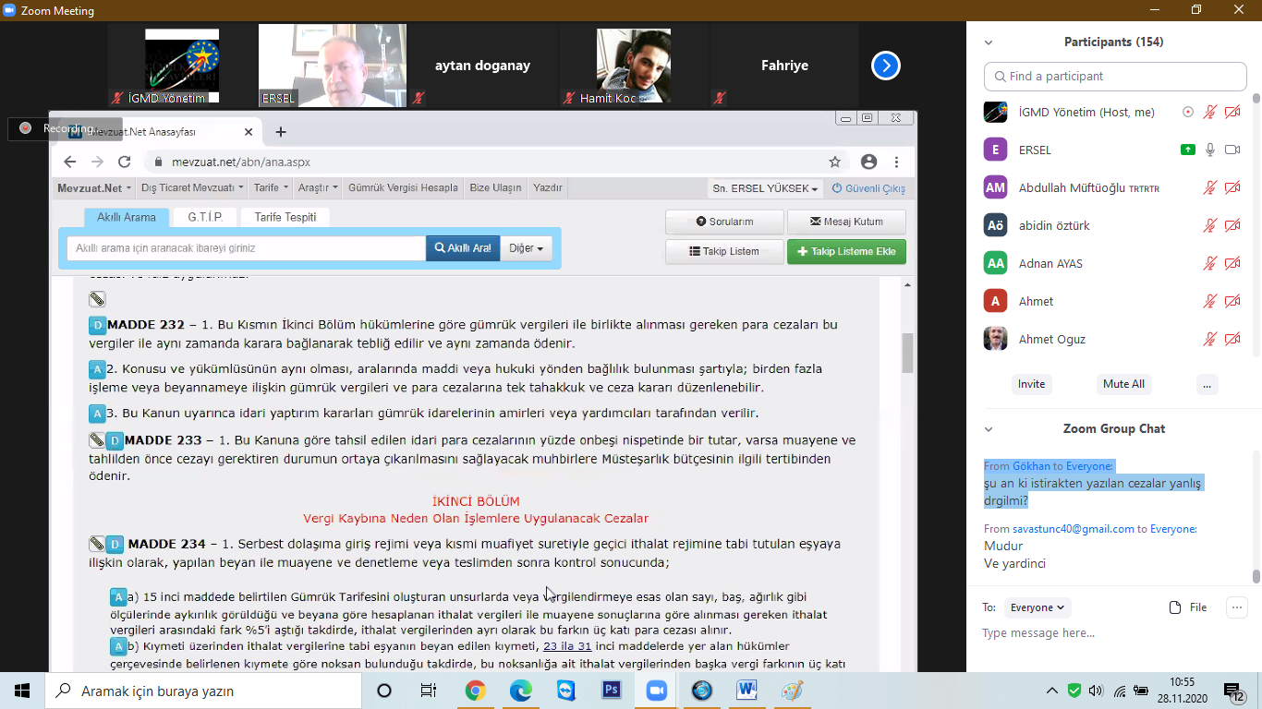1262x709 pixels.
Task: Click the D badge beside MADDE 232
Action: 97,325
